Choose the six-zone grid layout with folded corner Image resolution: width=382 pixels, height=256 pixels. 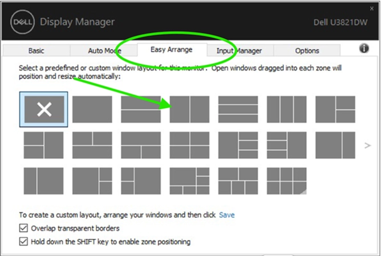(x=287, y=181)
